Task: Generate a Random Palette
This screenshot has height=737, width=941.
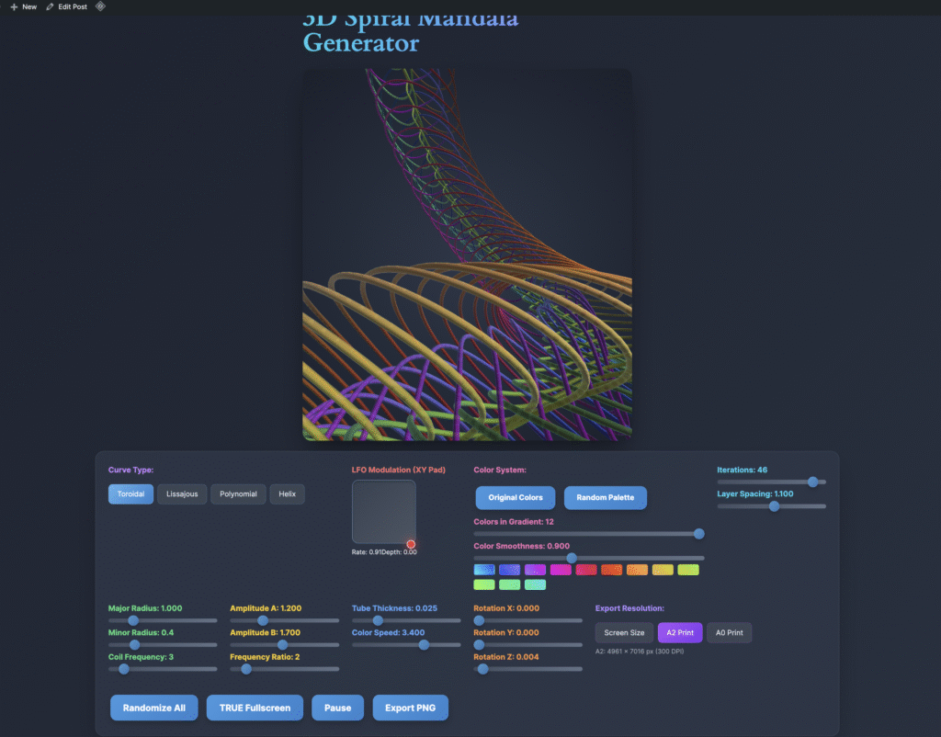Action: (x=605, y=497)
